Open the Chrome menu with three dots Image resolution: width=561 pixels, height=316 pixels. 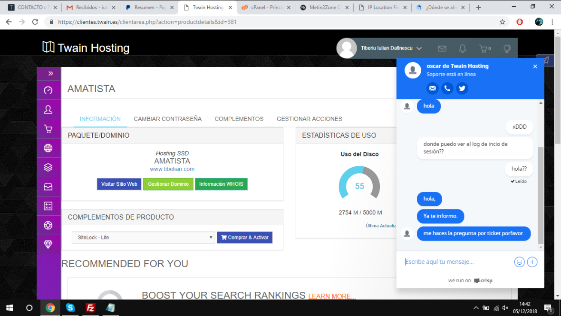552,22
